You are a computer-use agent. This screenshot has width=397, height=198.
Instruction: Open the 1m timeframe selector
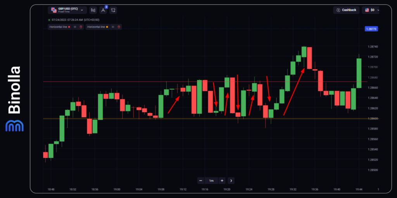211,181
